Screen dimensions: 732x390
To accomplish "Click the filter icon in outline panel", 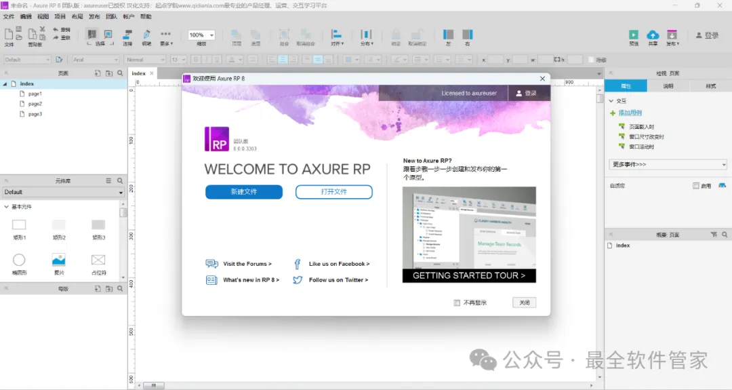I will (714, 235).
